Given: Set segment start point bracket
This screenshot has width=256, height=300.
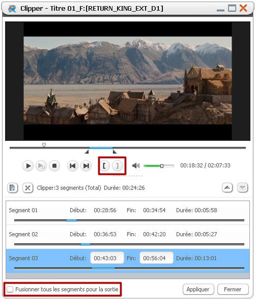Looking at the screenshot, I should (x=104, y=166).
